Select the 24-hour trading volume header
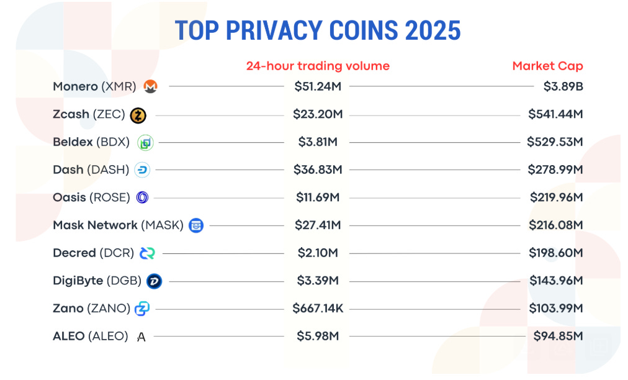628x380 pixels. point(318,66)
